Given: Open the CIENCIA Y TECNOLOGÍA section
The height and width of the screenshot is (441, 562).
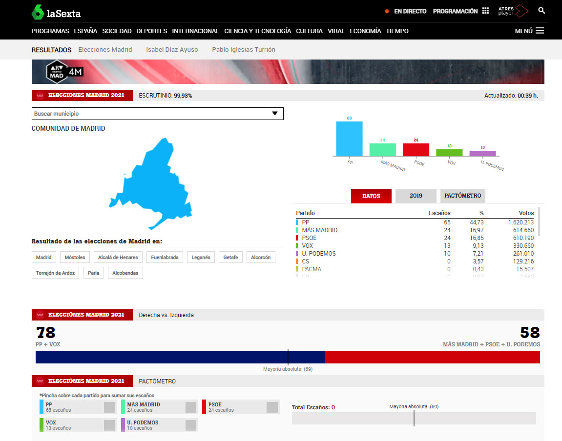Looking at the screenshot, I should [x=258, y=31].
